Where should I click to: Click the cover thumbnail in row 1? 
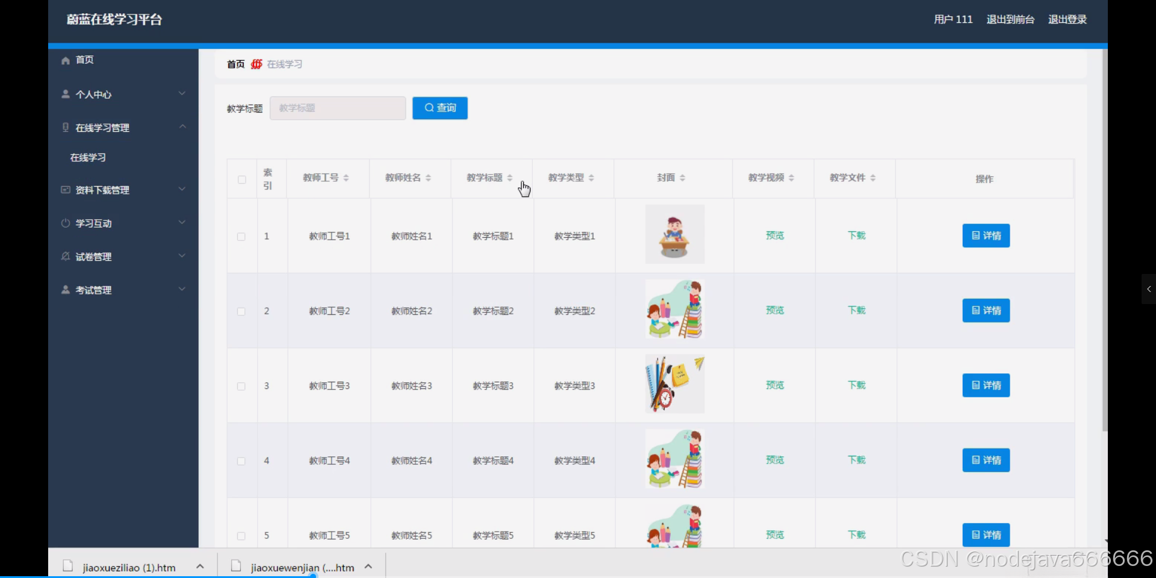pos(675,234)
